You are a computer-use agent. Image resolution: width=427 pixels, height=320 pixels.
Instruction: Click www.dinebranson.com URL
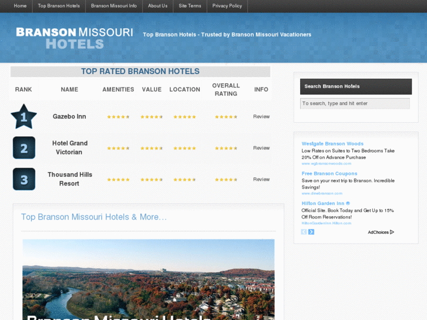tap(322, 193)
